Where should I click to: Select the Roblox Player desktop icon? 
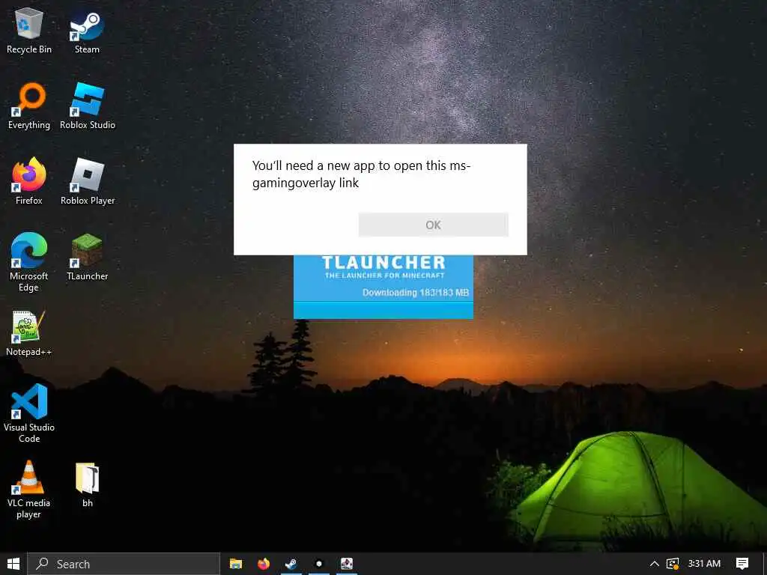[88, 181]
